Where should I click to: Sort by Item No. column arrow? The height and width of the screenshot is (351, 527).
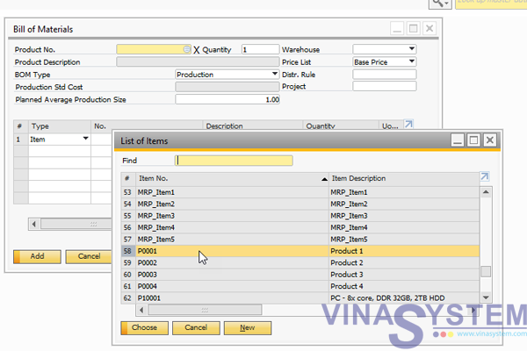(x=324, y=179)
